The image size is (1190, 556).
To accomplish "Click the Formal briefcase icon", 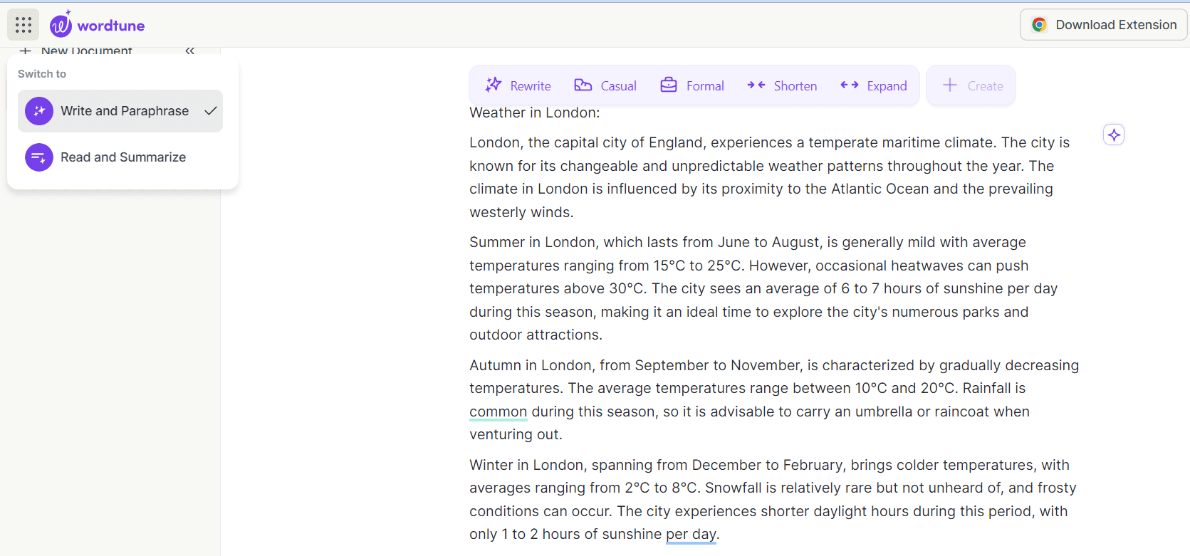I will [x=668, y=84].
